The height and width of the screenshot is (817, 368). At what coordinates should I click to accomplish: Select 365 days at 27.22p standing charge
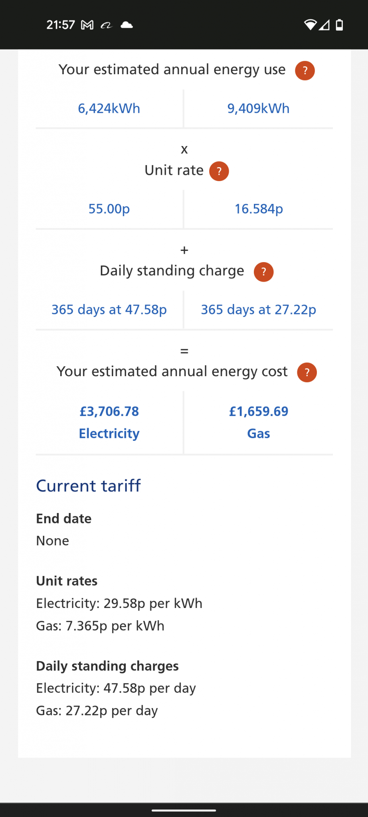click(258, 310)
